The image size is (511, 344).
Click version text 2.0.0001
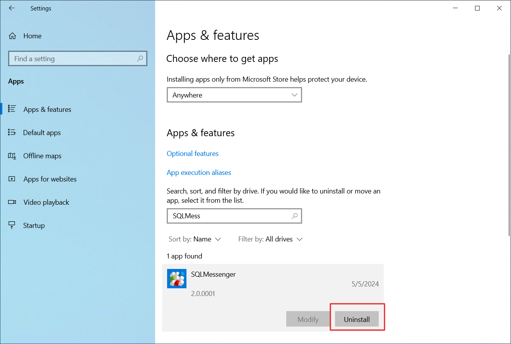pyautogui.click(x=203, y=294)
